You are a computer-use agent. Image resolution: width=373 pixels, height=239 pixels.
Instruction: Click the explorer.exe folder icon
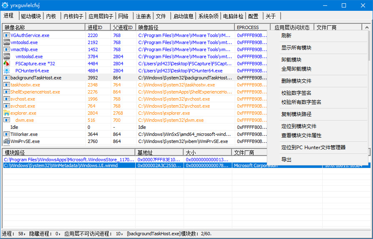click(6, 113)
